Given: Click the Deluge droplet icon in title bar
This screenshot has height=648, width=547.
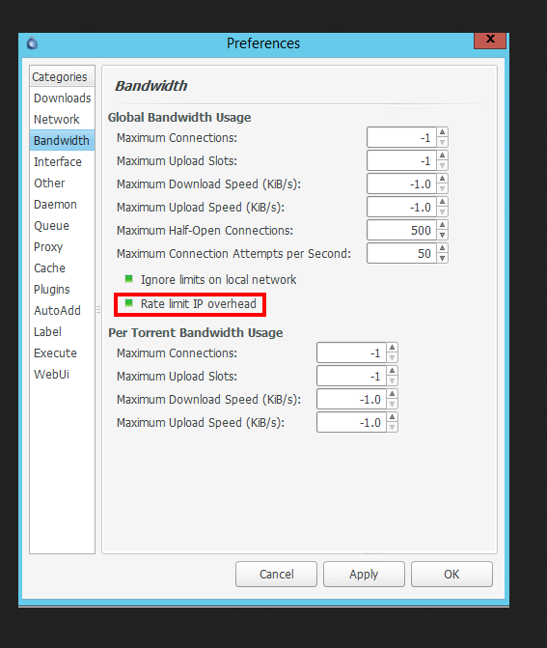Looking at the screenshot, I should click(x=32, y=43).
